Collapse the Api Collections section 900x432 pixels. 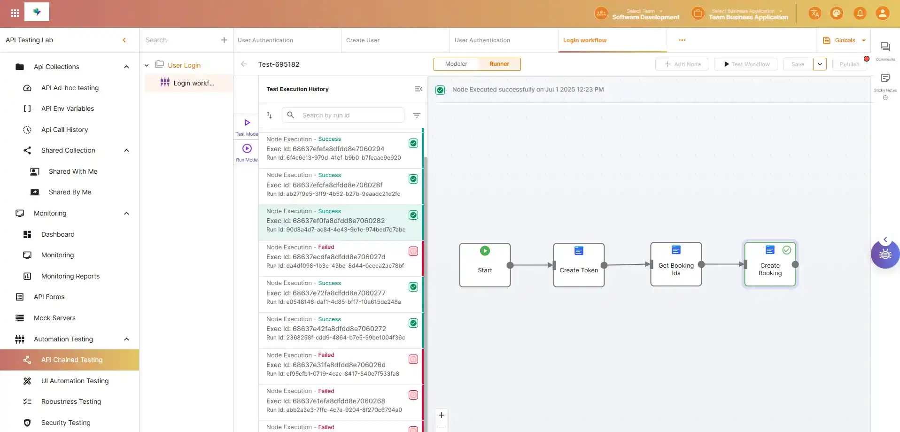pos(126,67)
